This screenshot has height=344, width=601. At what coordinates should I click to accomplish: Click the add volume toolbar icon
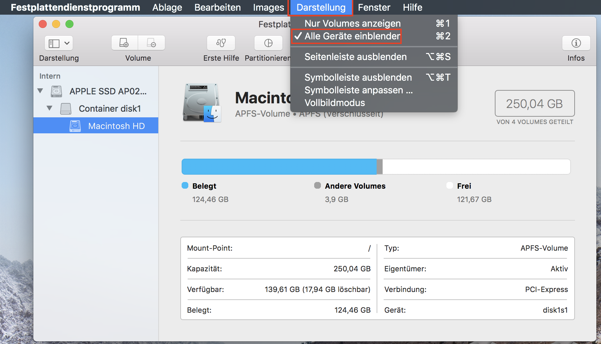click(124, 43)
